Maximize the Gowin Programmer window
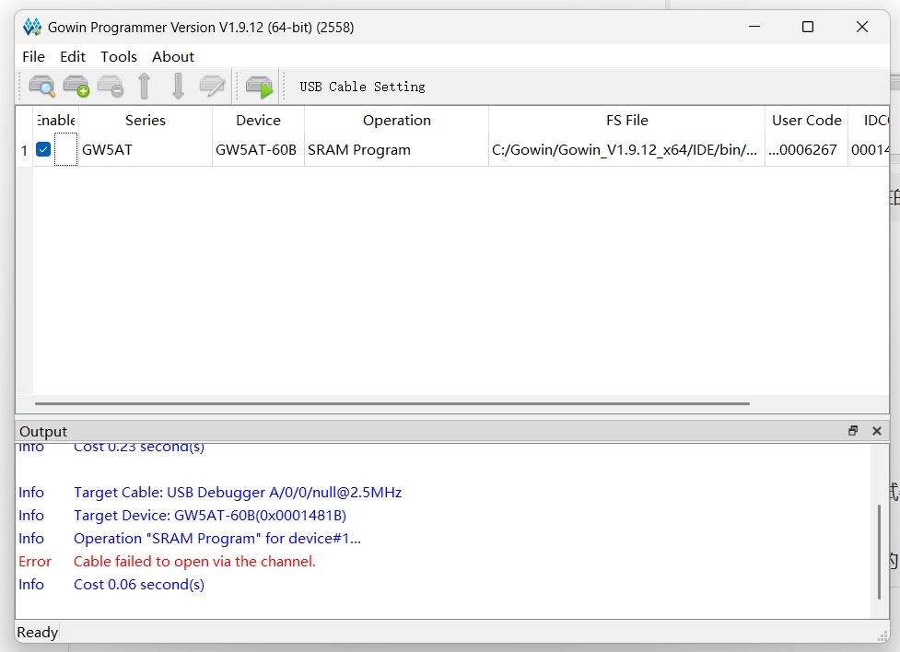This screenshot has height=652, width=900. (x=808, y=27)
